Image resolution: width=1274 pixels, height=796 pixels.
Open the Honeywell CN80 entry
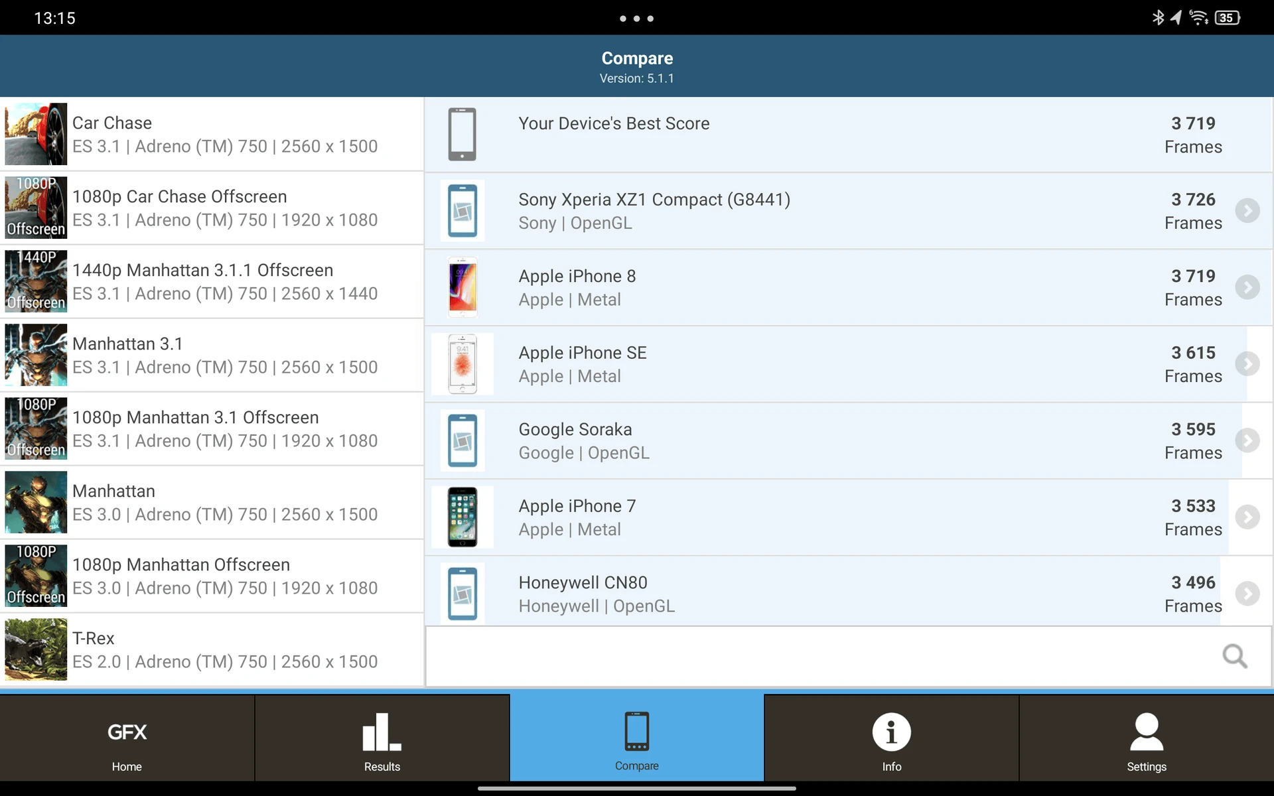point(849,592)
